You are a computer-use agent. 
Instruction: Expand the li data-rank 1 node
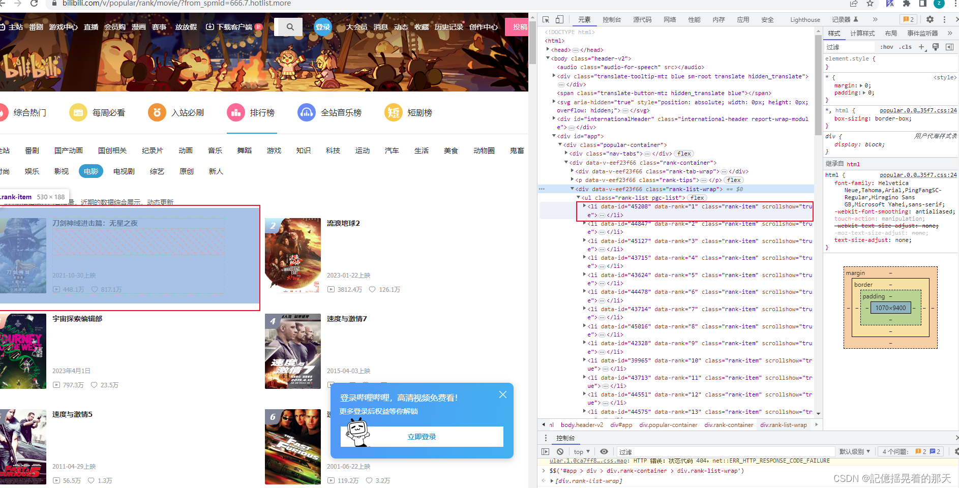(x=584, y=206)
